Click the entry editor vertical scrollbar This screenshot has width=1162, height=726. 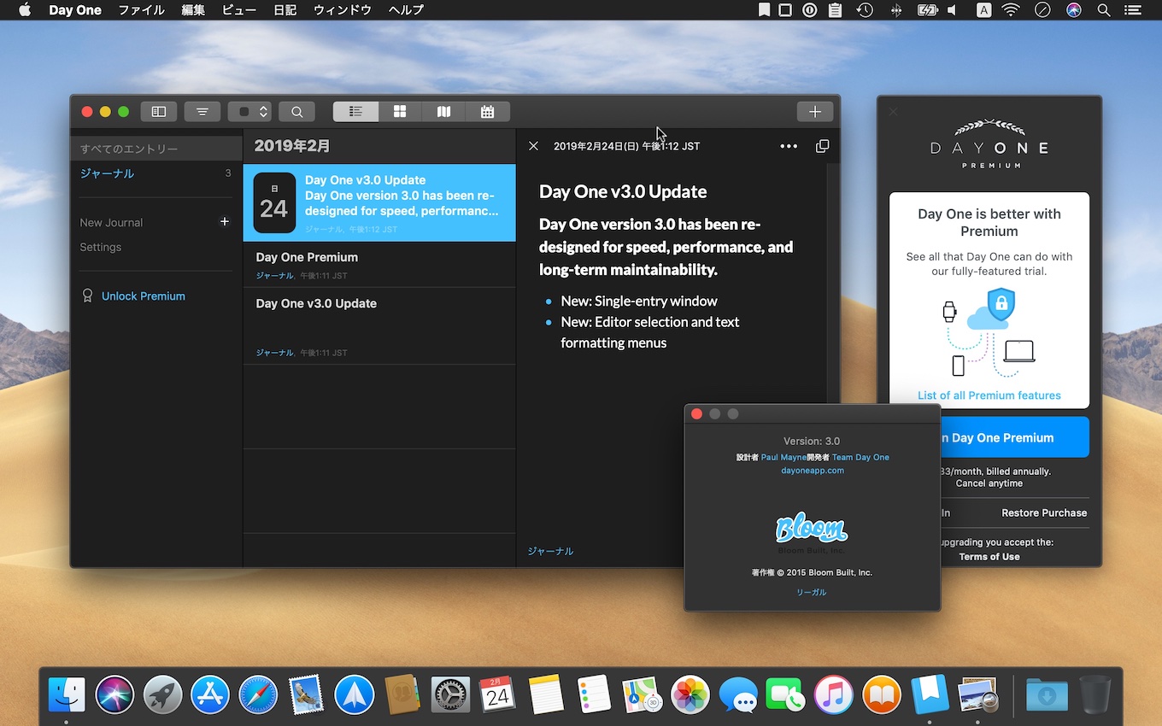[x=832, y=282]
